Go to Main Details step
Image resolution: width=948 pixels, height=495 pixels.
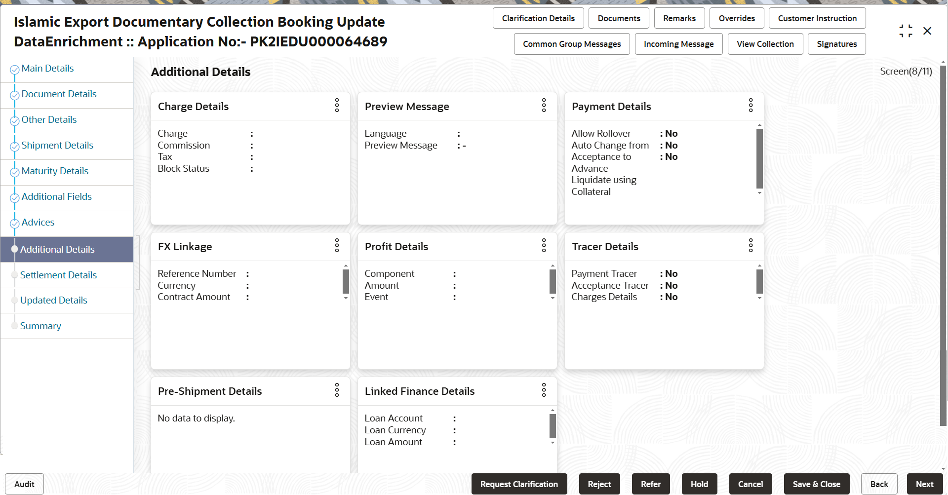[x=47, y=69]
